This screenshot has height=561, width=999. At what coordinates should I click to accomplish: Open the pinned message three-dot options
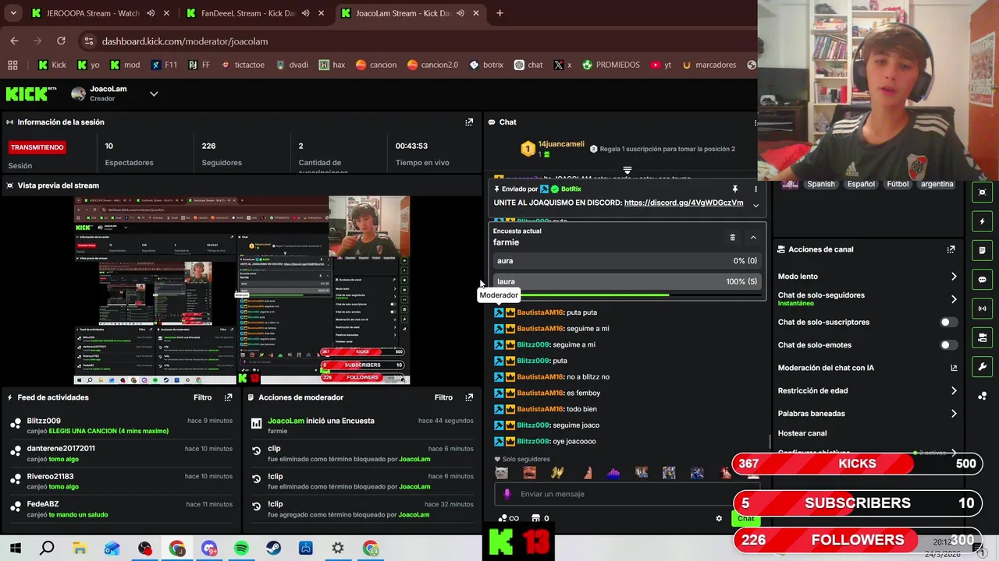(755, 189)
